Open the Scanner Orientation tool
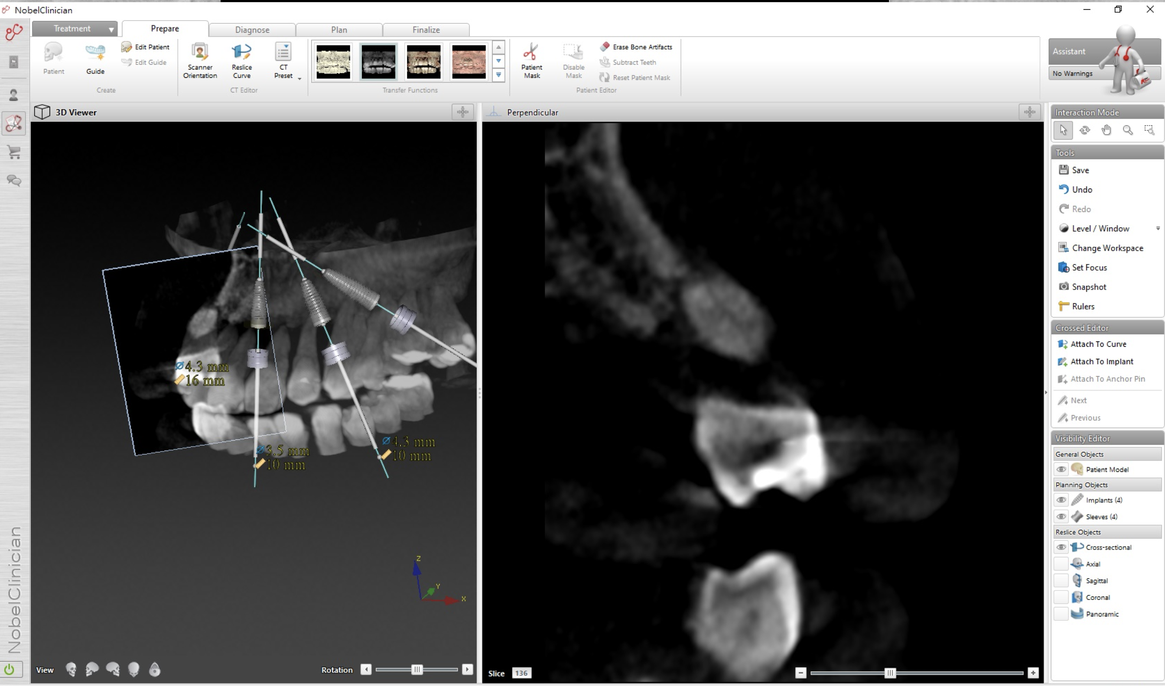The width and height of the screenshot is (1165, 686). click(200, 61)
